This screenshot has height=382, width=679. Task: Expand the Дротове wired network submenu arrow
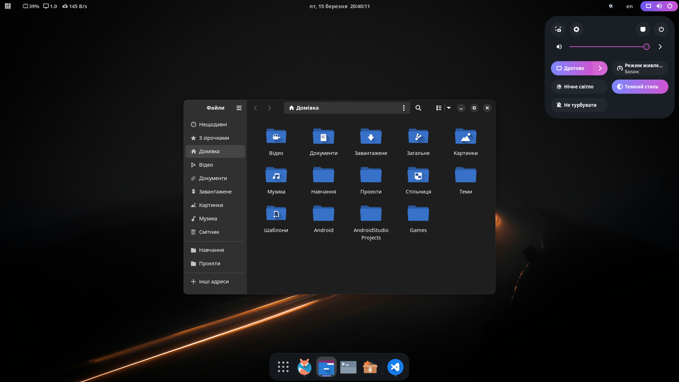pyautogui.click(x=600, y=68)
